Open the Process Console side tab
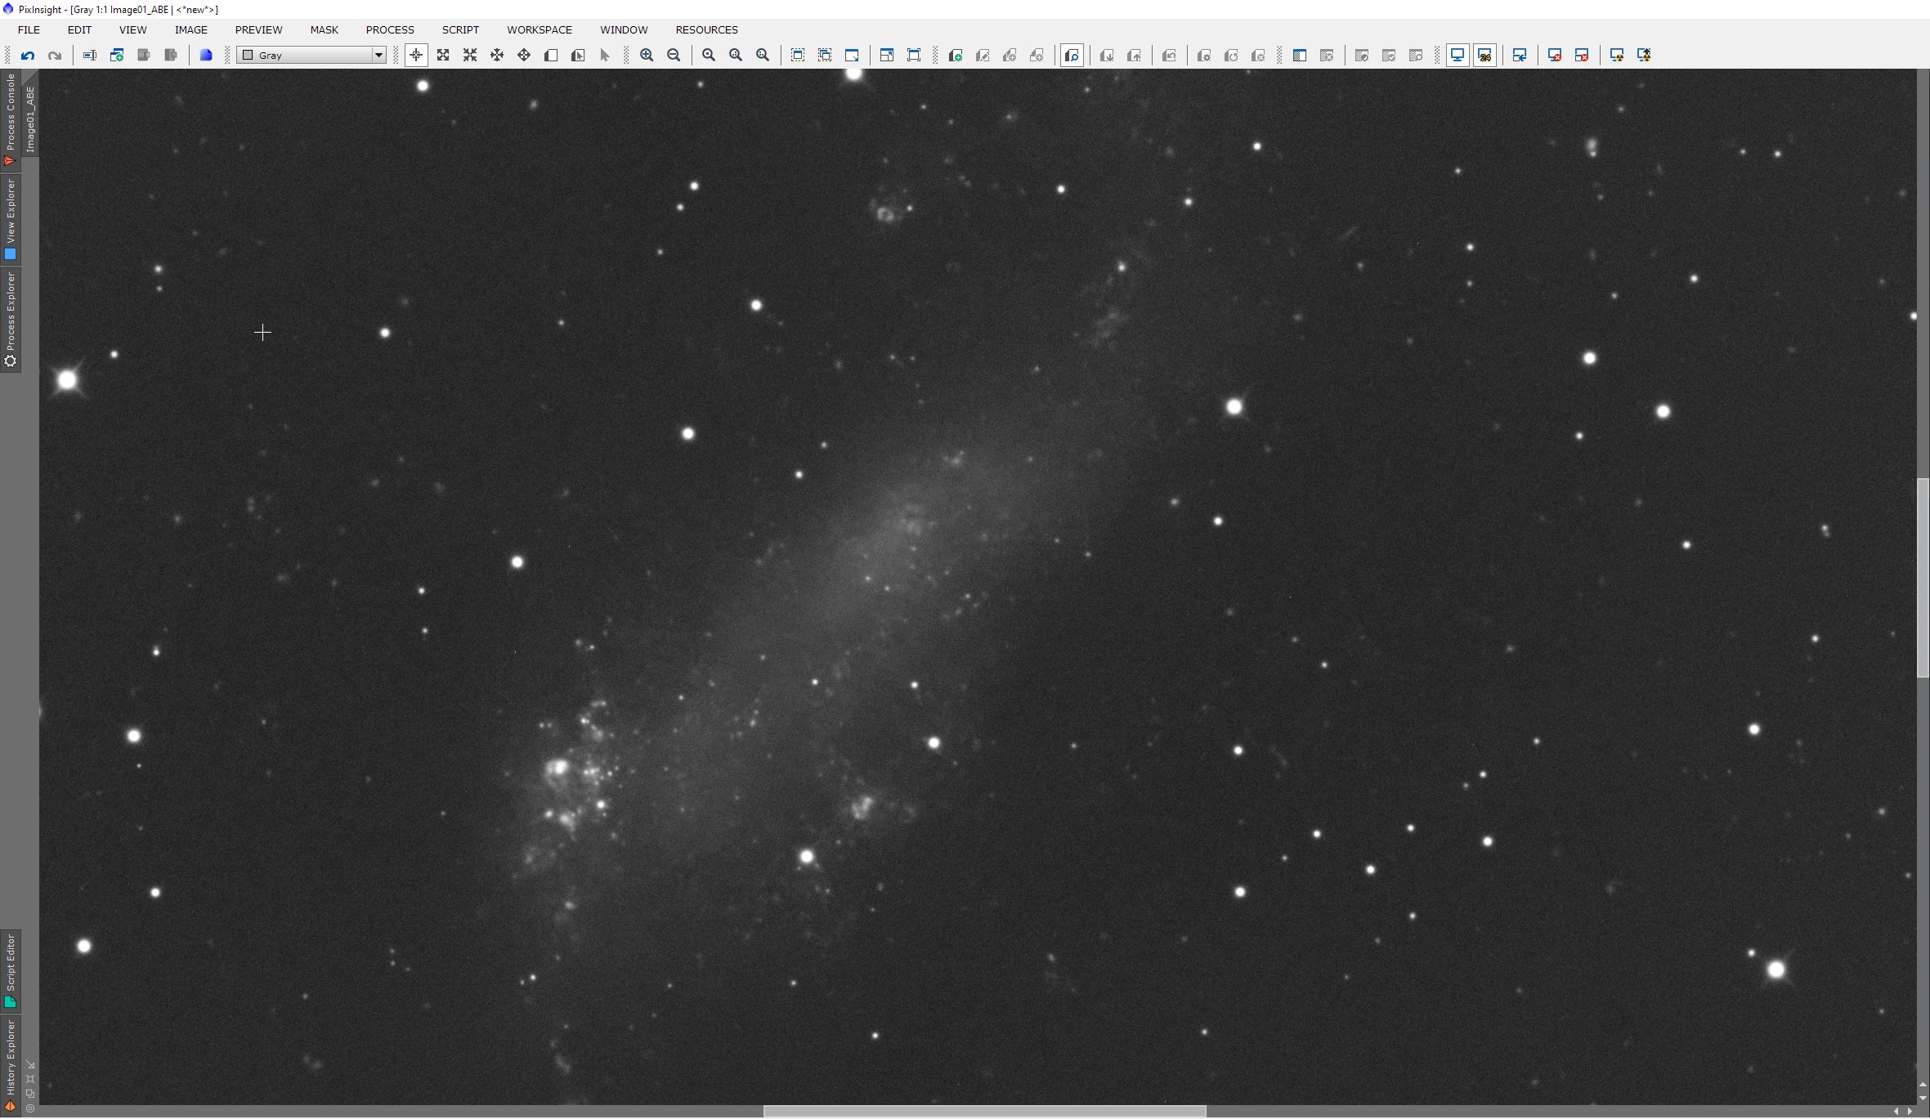This screenshot has height=1119, width=1930. point(11,119)
